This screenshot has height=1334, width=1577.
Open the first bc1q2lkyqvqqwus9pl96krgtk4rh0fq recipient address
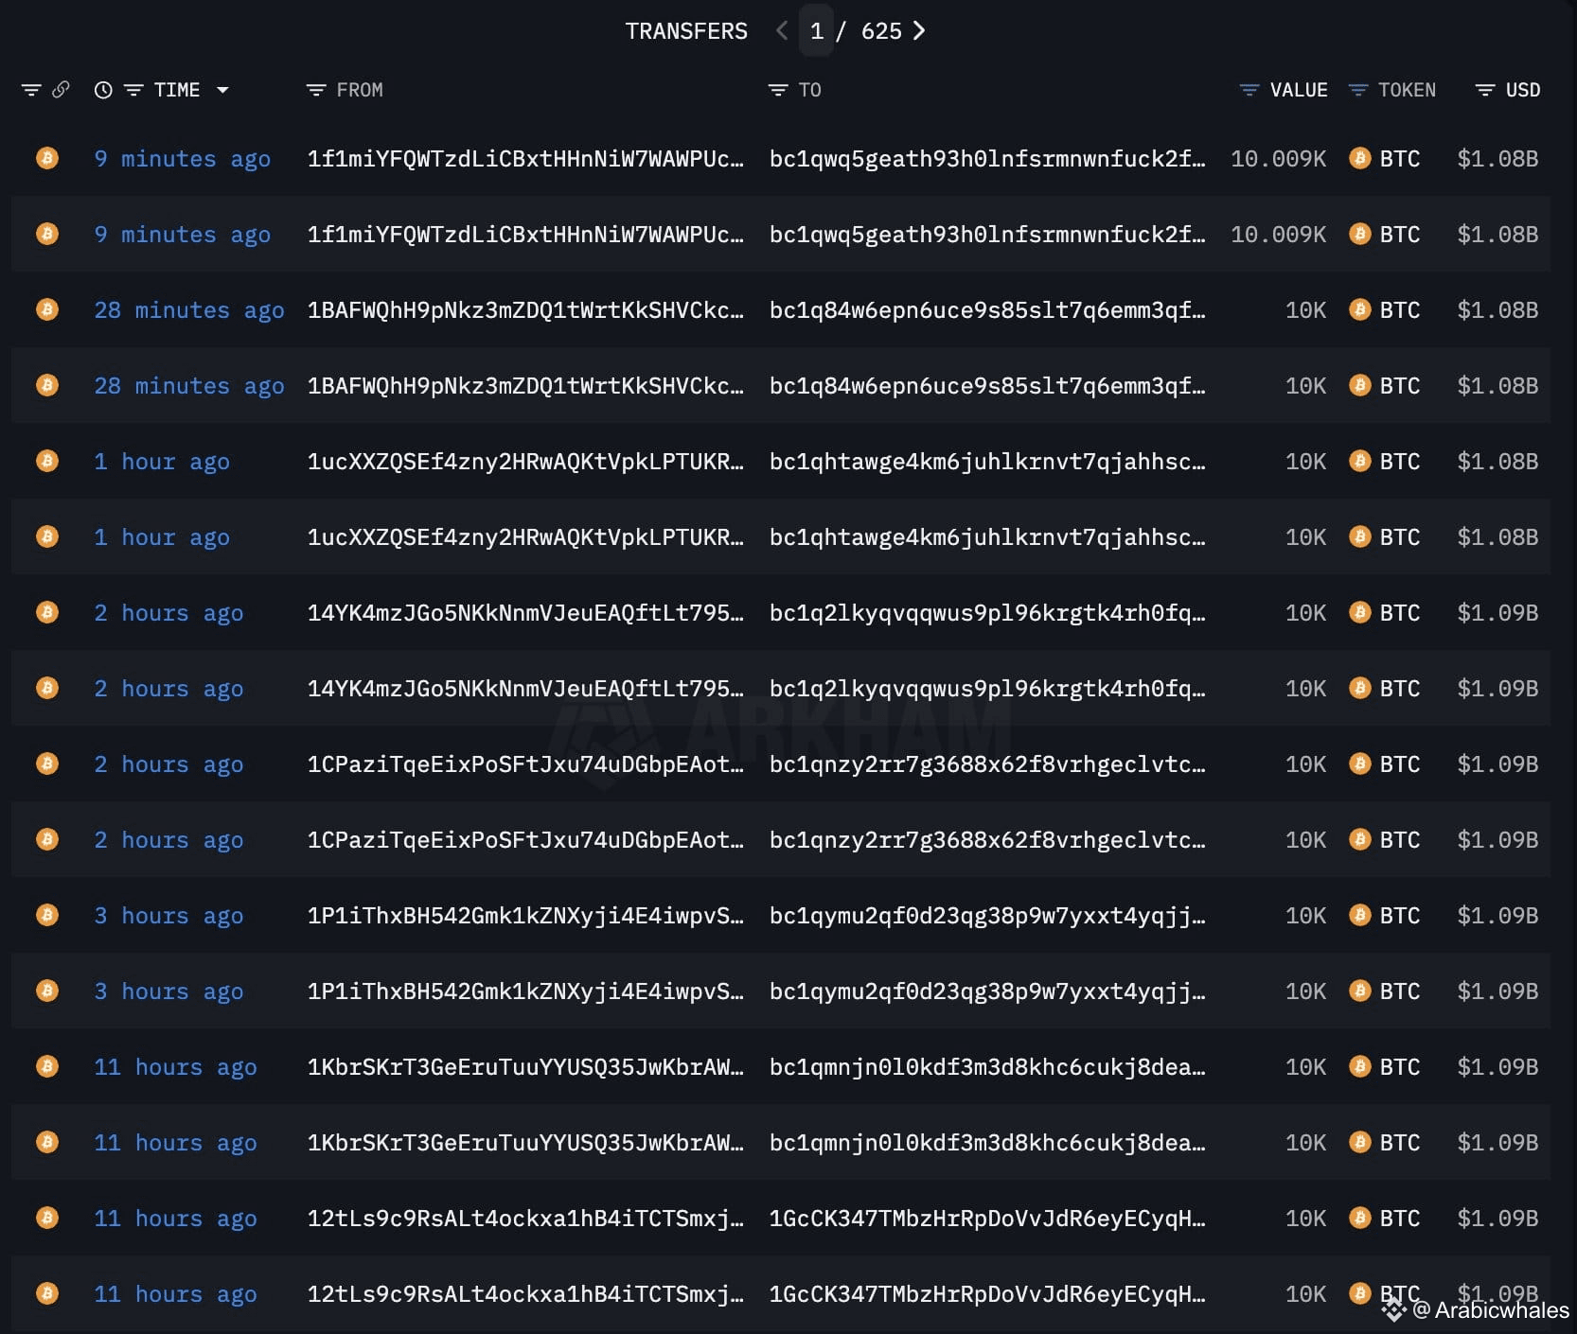(987, 613)
